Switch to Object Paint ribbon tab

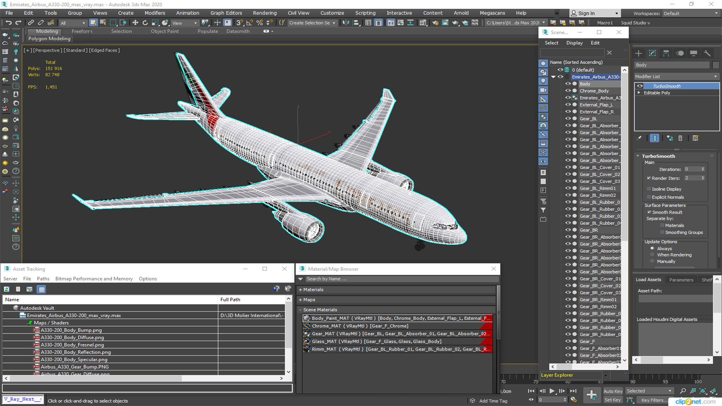(x=165, y=31)
